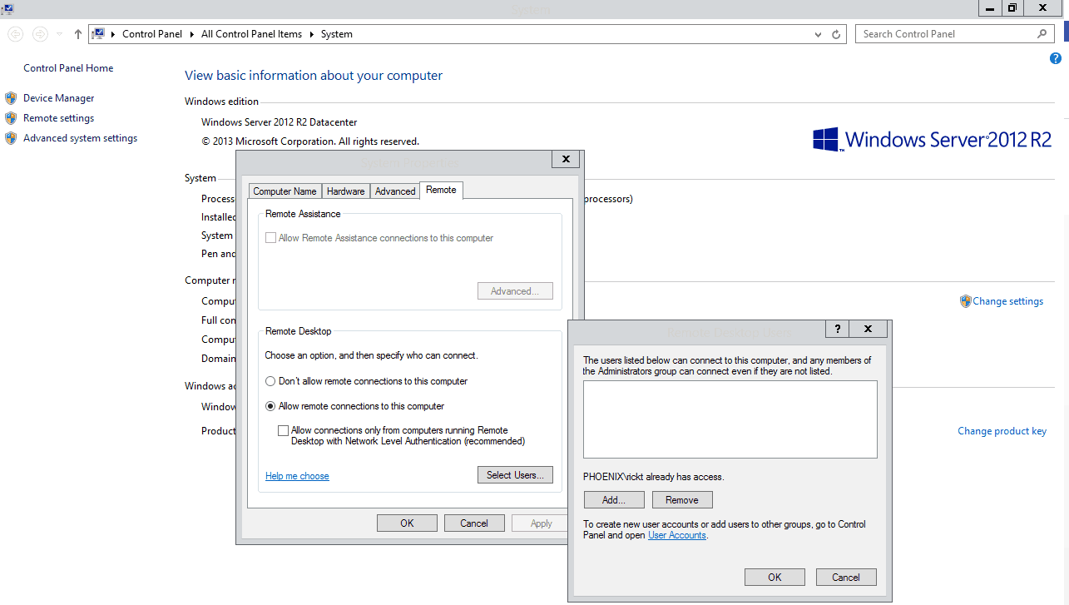Click Control Panel breadcrumb in address bar

point(152,34)
